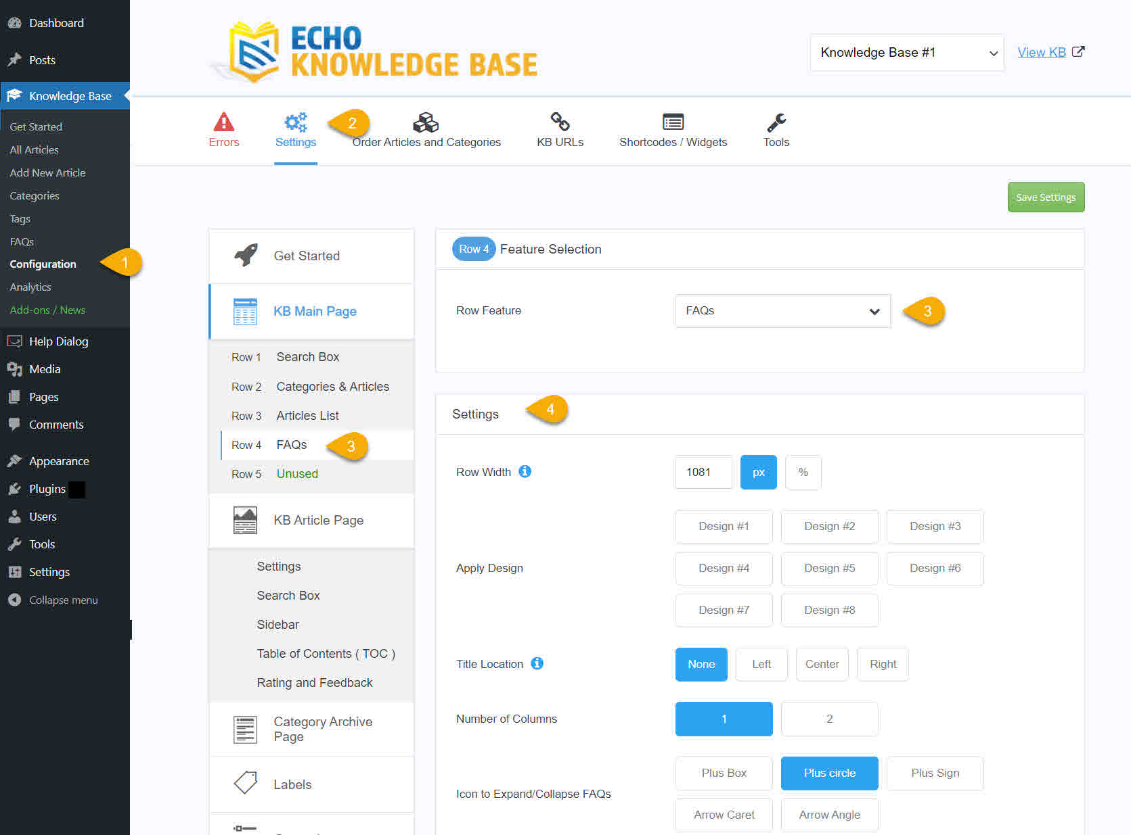Click the Title Location info icon
Viewport: 1131px width, 835px height.
coord(537,663)
